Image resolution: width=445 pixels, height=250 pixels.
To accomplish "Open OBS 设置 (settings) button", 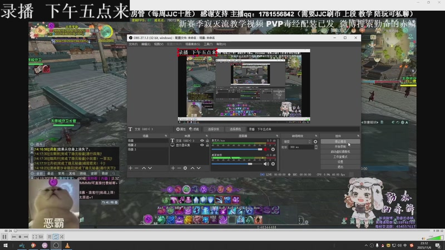I will 340,162.
